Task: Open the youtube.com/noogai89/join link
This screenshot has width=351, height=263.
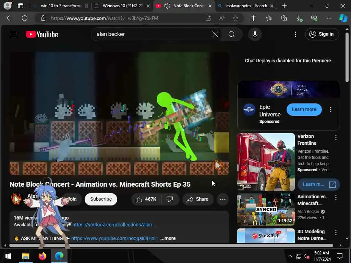Action: pyautogui.click(x=114, y=238)
